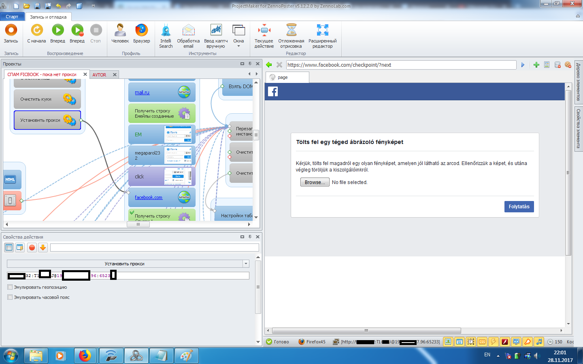Toggle Отложенная отрисовка option
The width and height of the screenshot is (583, 364).
click(x=291, y=36)
